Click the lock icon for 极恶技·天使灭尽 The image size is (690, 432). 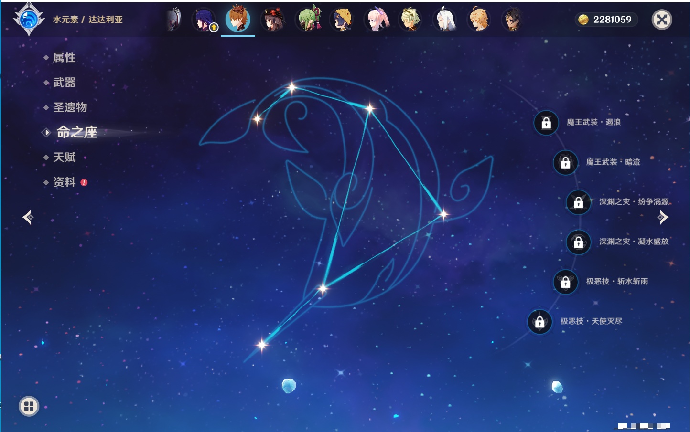[539, 322]
